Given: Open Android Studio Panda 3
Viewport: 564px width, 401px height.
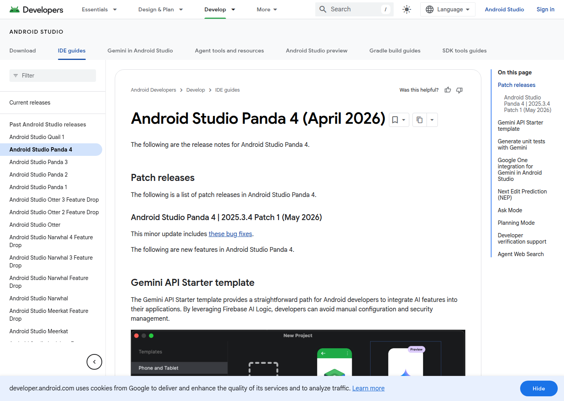Looking at the screenshot, I should [x=38, y=162].
